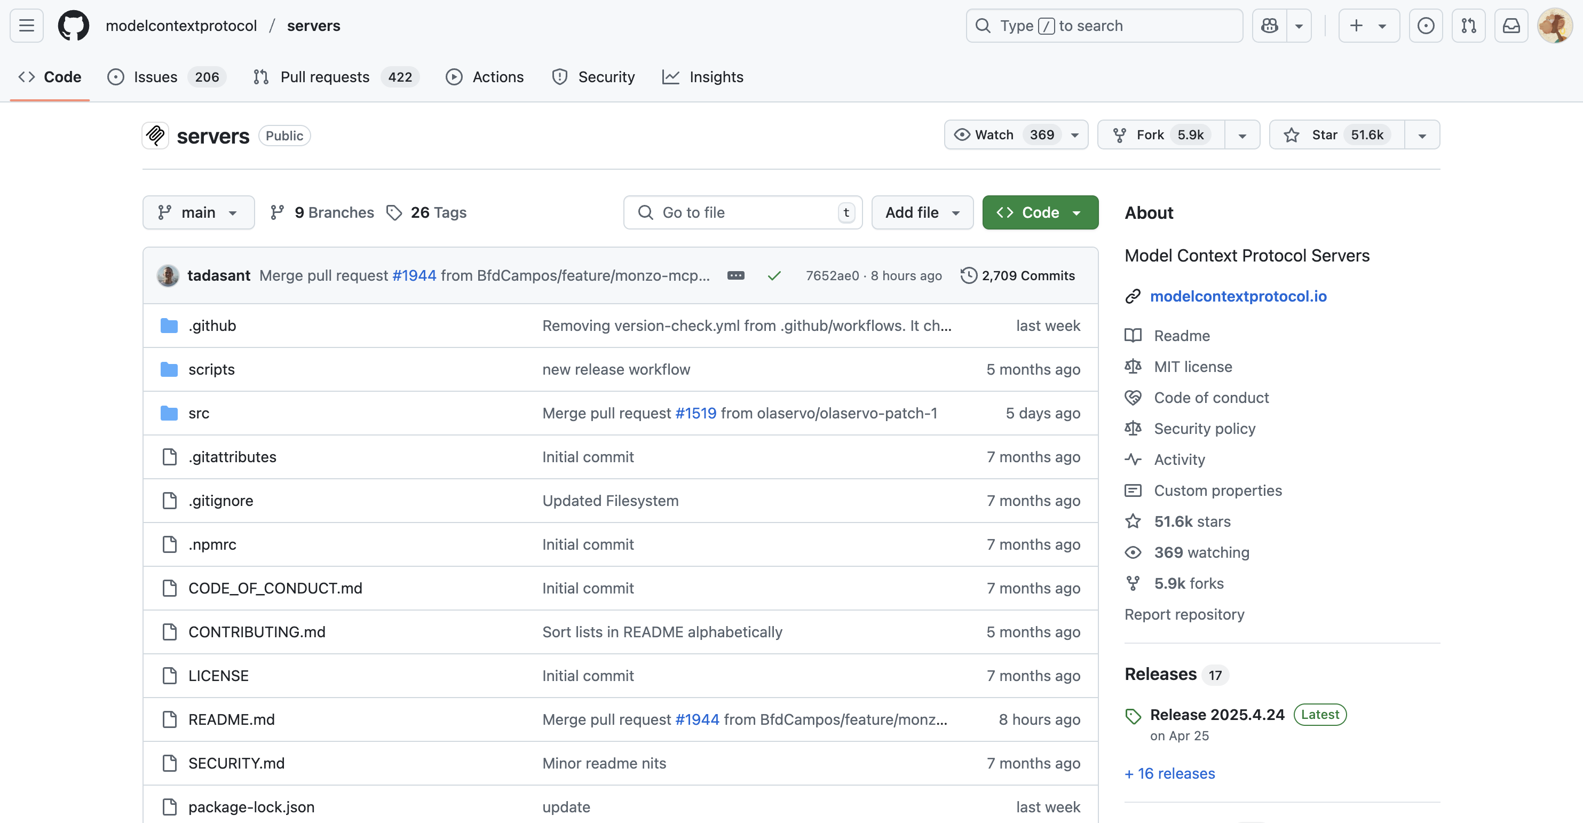Expand commit message ellipsis button

(x=735, y=275)
